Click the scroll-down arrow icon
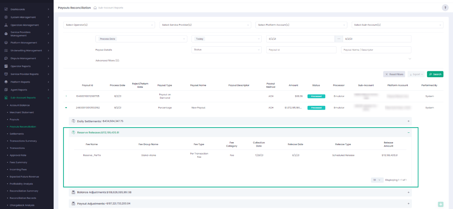This screenshot has width=453, height=209. coord(440,204)
